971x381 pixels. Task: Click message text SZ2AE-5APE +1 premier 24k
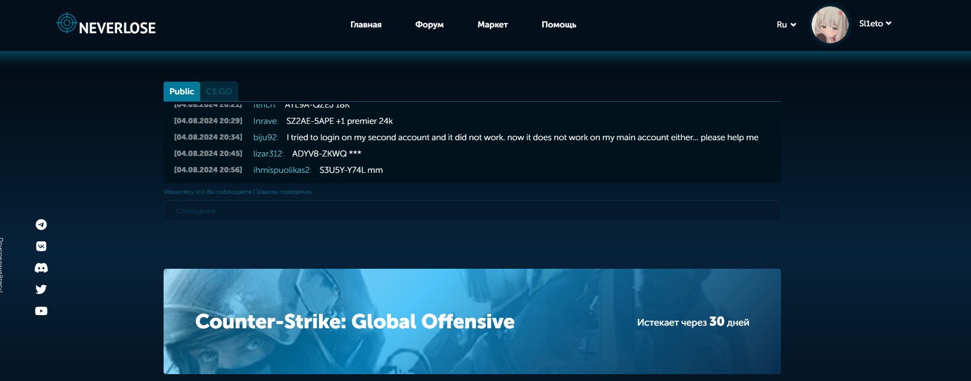tap(339, 121)
